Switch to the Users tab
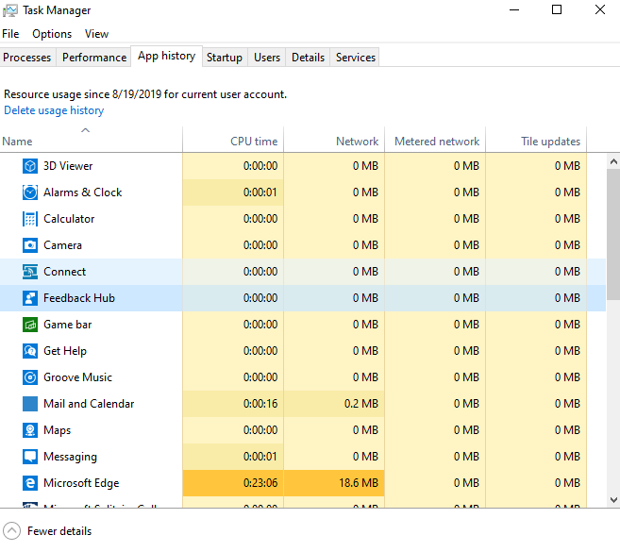The width and height of the screenshot is (620, 552). tap(267, 58)
